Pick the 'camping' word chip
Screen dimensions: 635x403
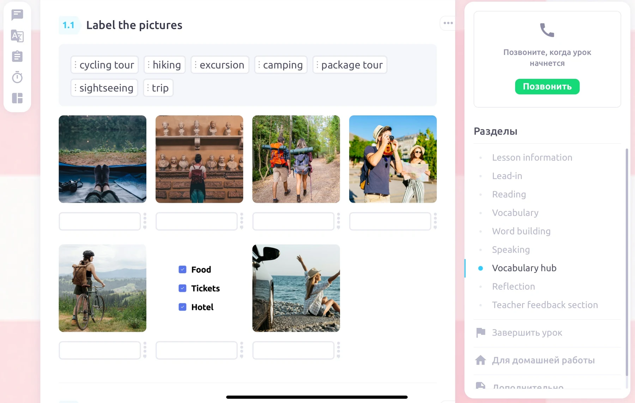[x=281, y=65]
